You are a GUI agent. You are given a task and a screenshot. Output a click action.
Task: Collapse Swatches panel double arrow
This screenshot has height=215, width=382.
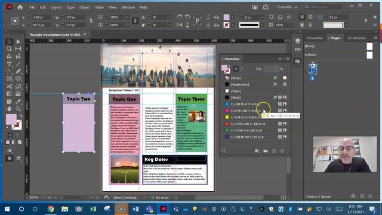pos(280,59)
